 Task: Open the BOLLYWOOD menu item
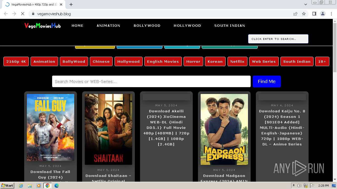(147, 26)
